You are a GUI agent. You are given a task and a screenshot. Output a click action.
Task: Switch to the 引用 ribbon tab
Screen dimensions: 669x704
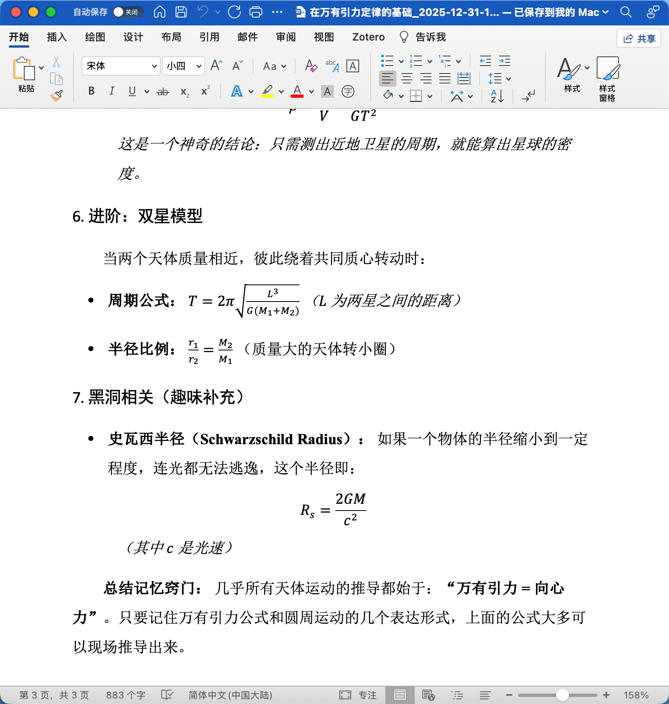pos(209,37)
